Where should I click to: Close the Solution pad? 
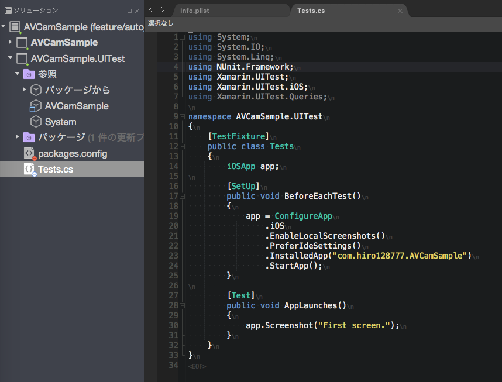point(137,11)
